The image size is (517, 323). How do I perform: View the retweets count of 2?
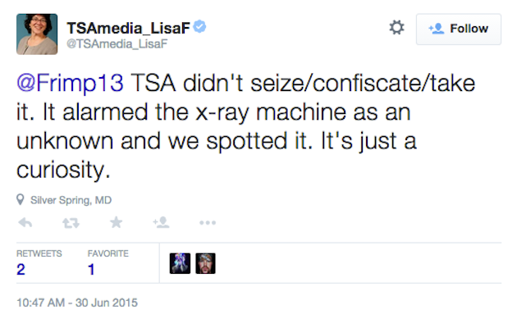(21, 270)
